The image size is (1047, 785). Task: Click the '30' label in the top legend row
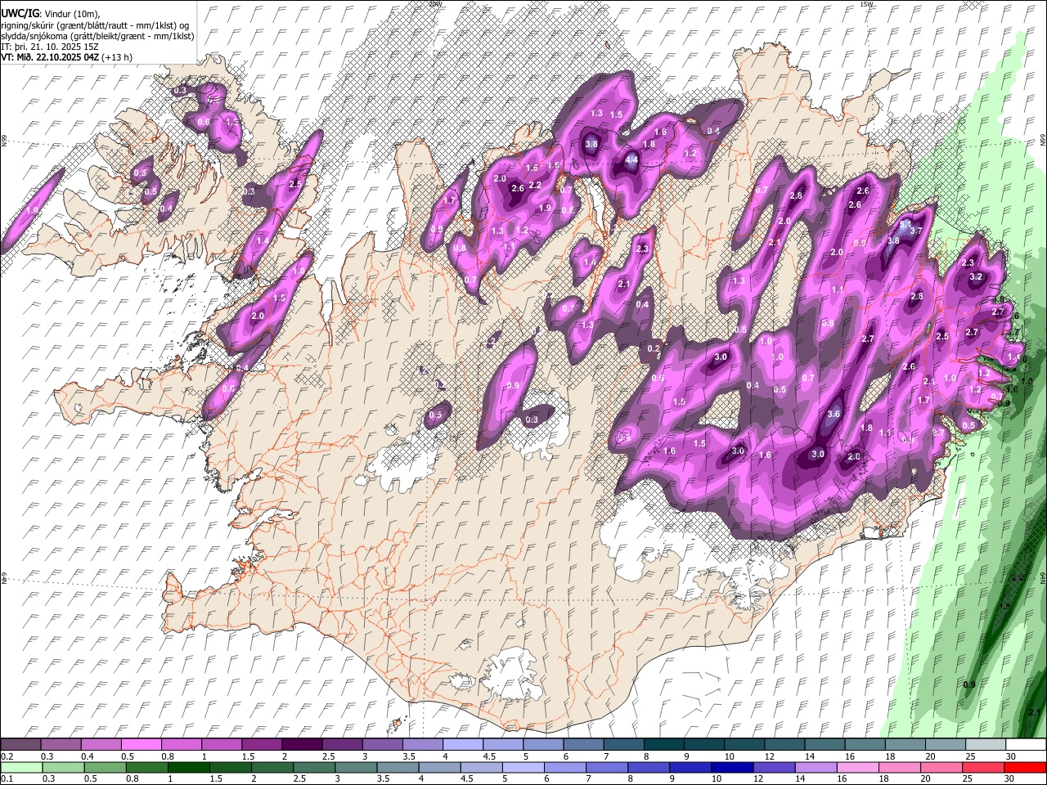tap(1011, 756)
